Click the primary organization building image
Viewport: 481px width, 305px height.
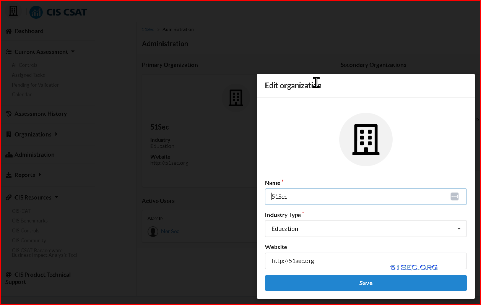coord(236,98)
